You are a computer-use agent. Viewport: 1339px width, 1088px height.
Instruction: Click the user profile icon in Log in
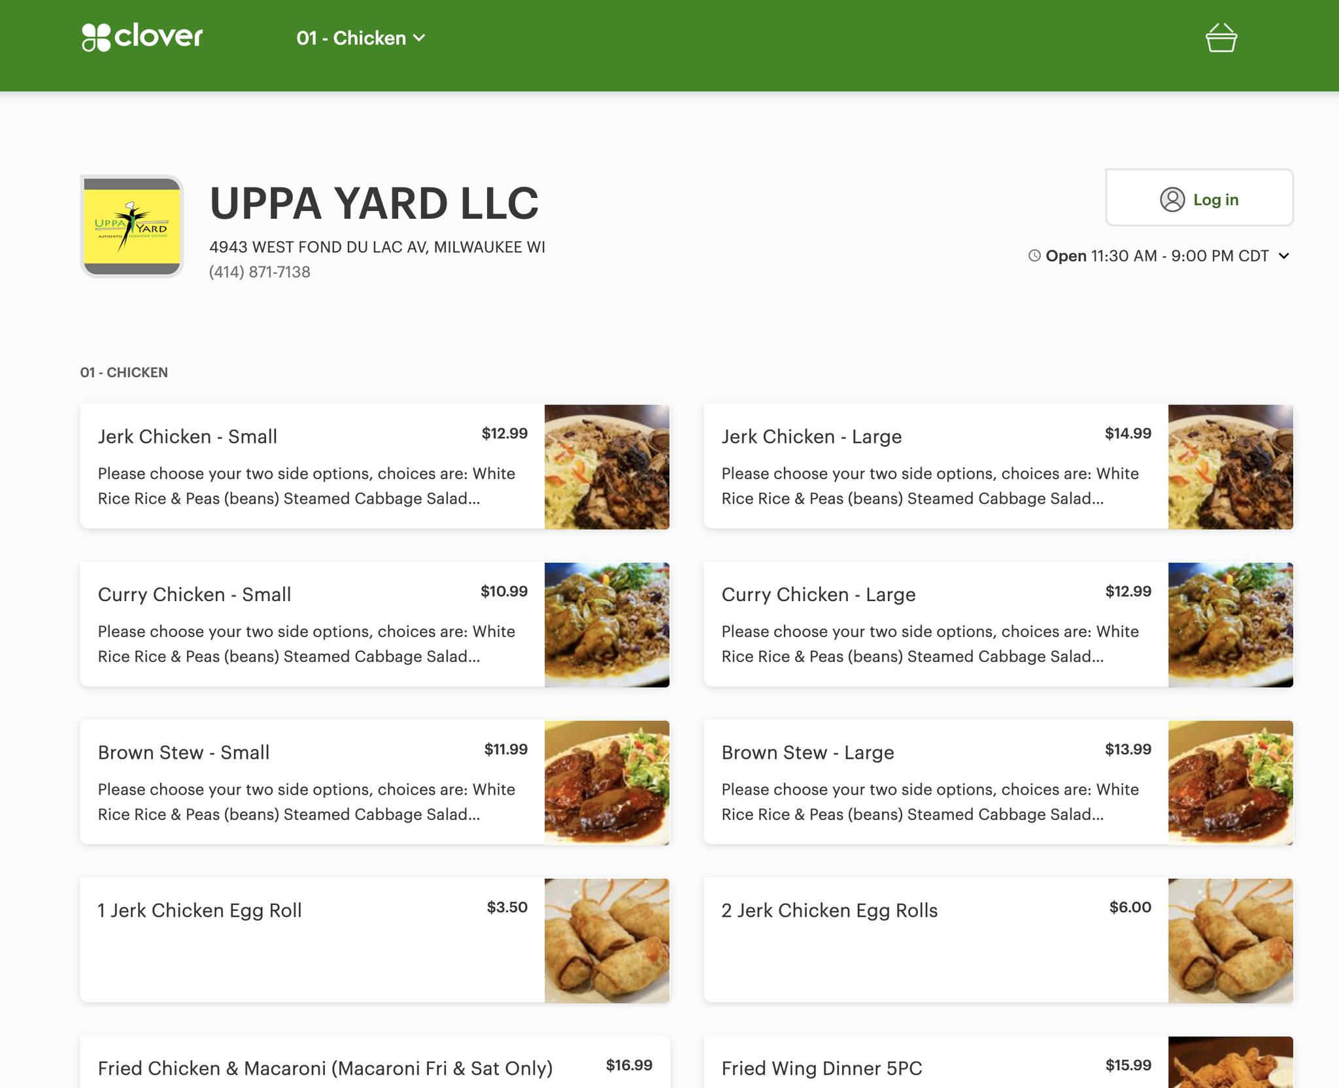pyautogui.click(x=1172, y=199)
